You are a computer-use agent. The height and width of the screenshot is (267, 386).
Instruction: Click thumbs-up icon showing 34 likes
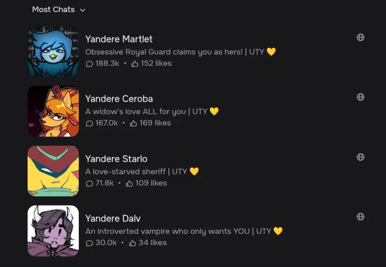pos(132,243)
